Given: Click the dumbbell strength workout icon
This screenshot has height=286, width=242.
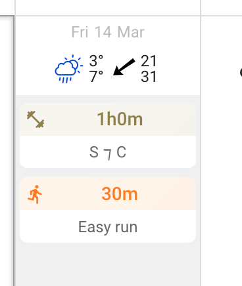Looking at the screenshot, I should point(36,119).
